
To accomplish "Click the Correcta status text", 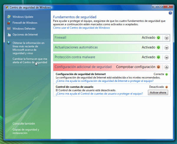I will click(x=159, y=74).
